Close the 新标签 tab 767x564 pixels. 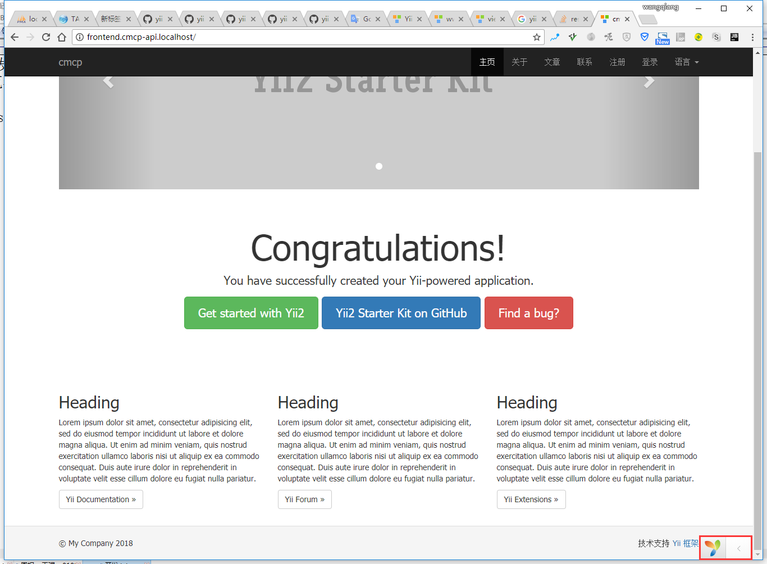coord(129,19)
